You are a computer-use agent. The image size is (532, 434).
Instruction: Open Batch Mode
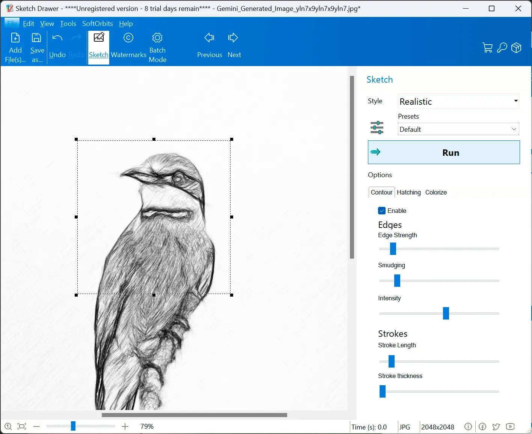point(158,48)
